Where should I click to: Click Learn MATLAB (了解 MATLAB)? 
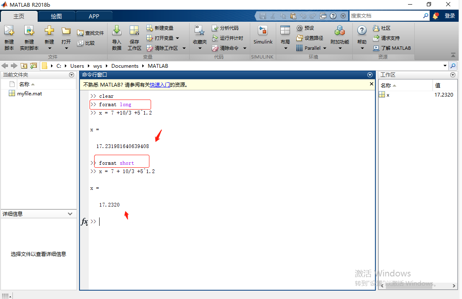tap(392, 48)
